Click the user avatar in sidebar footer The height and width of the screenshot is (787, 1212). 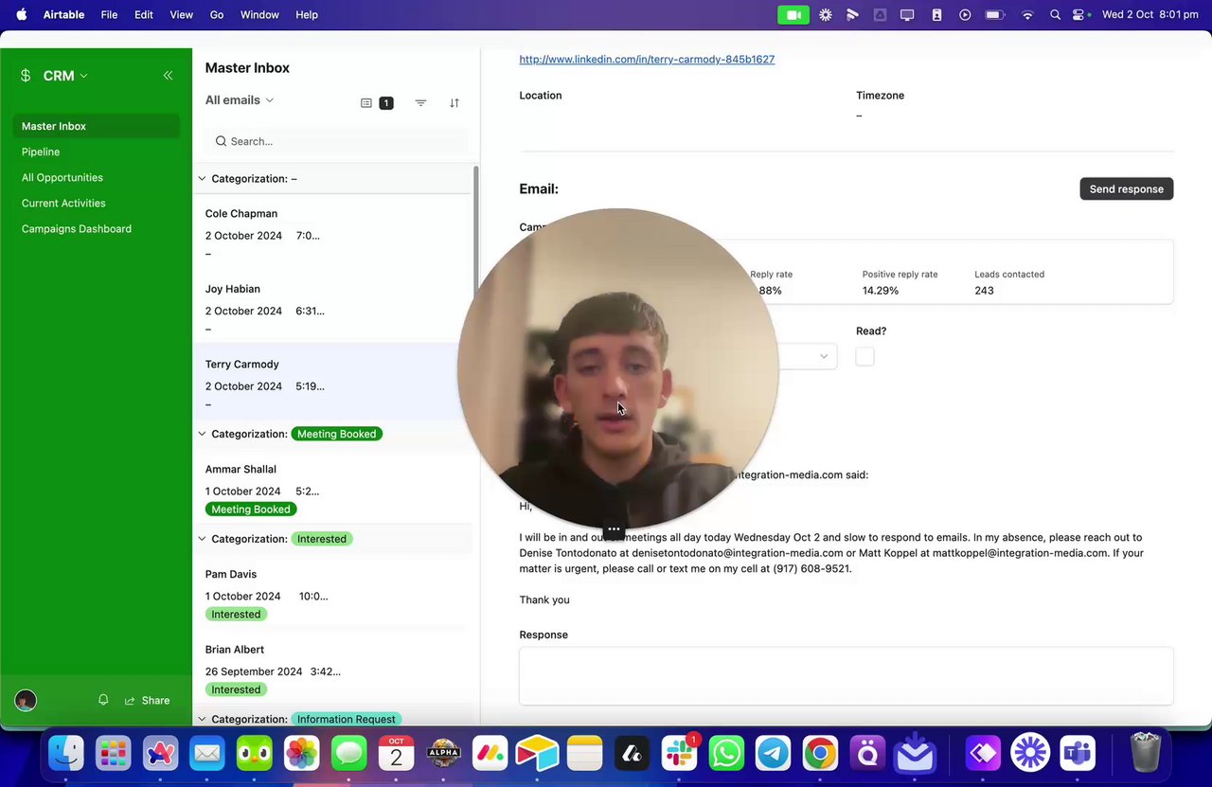click(26, 701)
